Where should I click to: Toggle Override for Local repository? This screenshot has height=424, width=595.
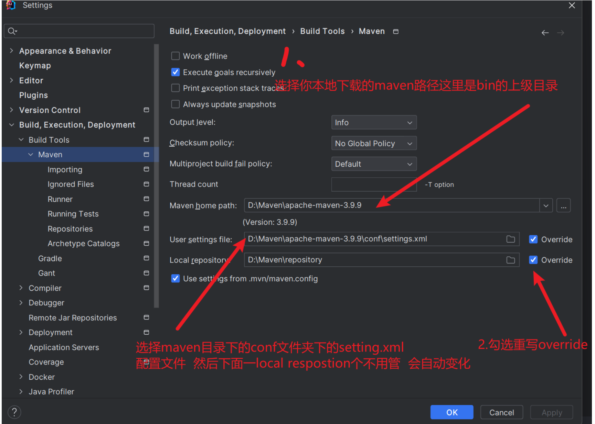(x=533, y=260)
